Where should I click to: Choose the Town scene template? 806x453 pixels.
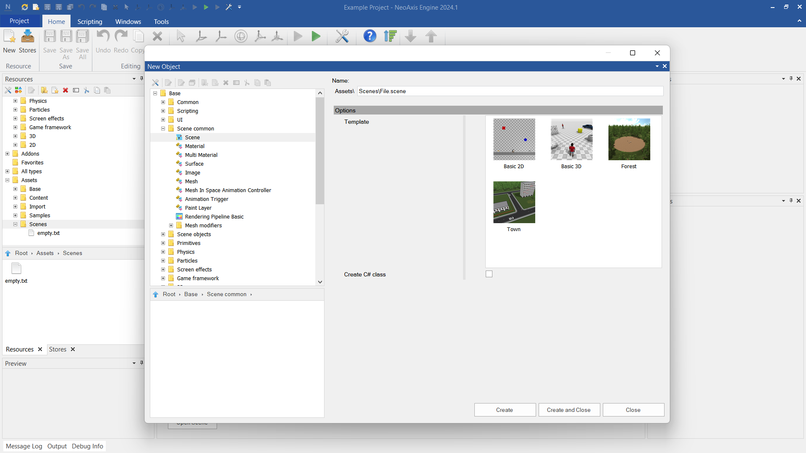514,202
